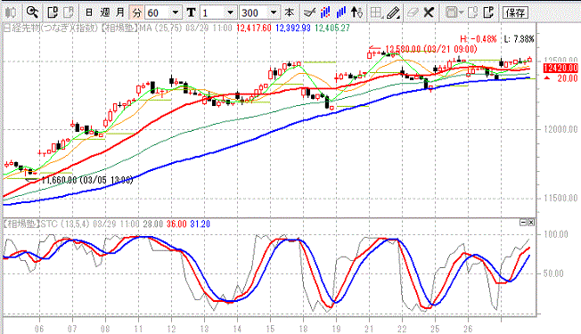
Task: Select the eraser tool icon
Action: 412,13
